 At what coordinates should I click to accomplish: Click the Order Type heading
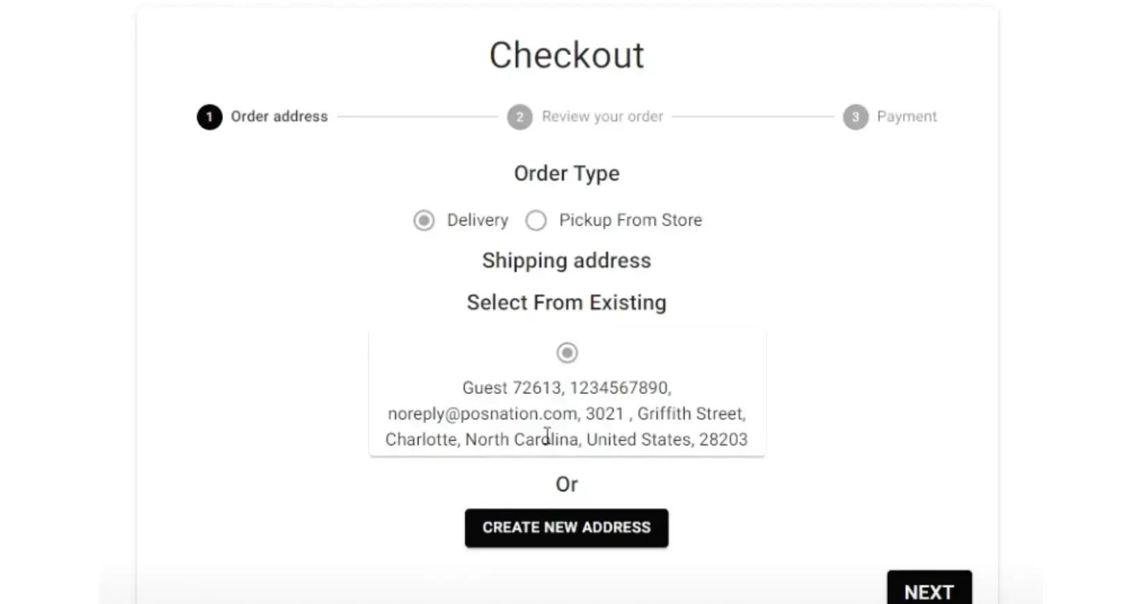coord(567,173)
